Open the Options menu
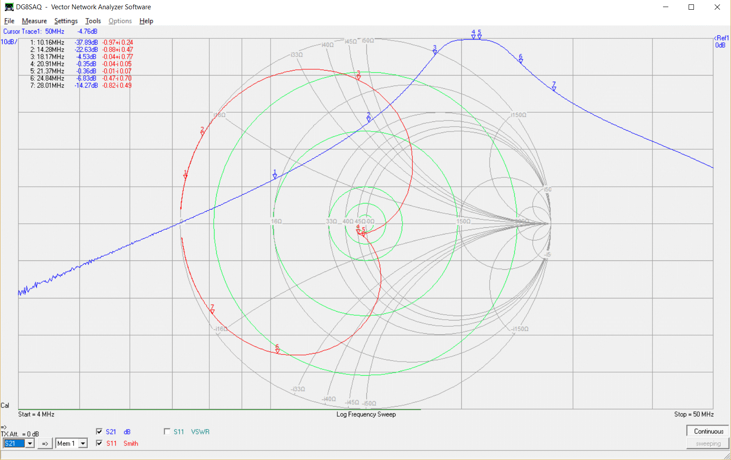Image resolution: width=731 pixels, height=460 pixels. tap(120, 21)
